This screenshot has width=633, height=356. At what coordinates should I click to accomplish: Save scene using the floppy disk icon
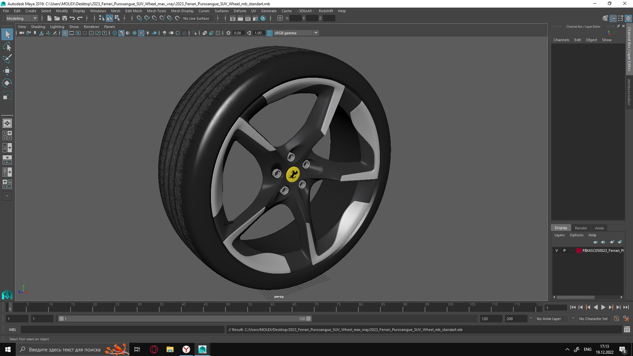tap(65, 18)
